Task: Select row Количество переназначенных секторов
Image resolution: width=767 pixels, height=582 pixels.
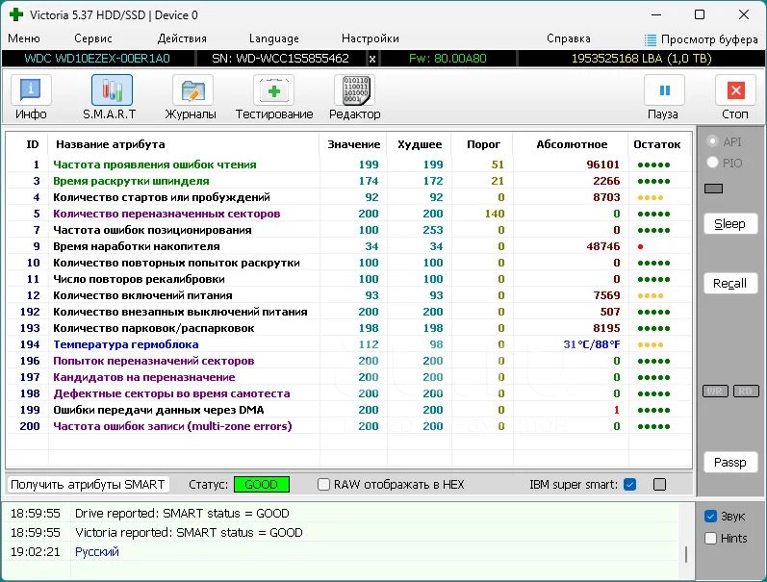Action: tap(349, 214)
